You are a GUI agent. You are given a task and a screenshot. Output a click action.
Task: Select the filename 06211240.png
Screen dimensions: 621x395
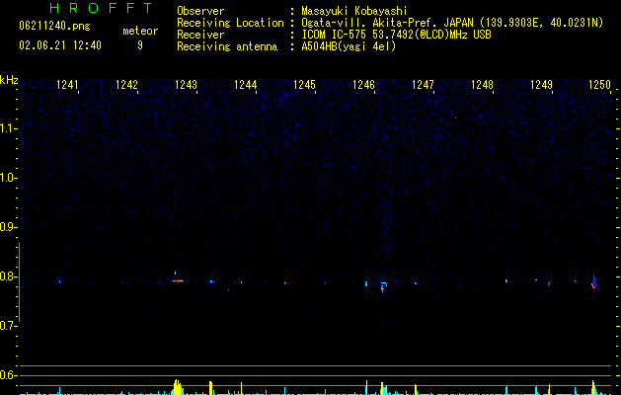[54, 27]
